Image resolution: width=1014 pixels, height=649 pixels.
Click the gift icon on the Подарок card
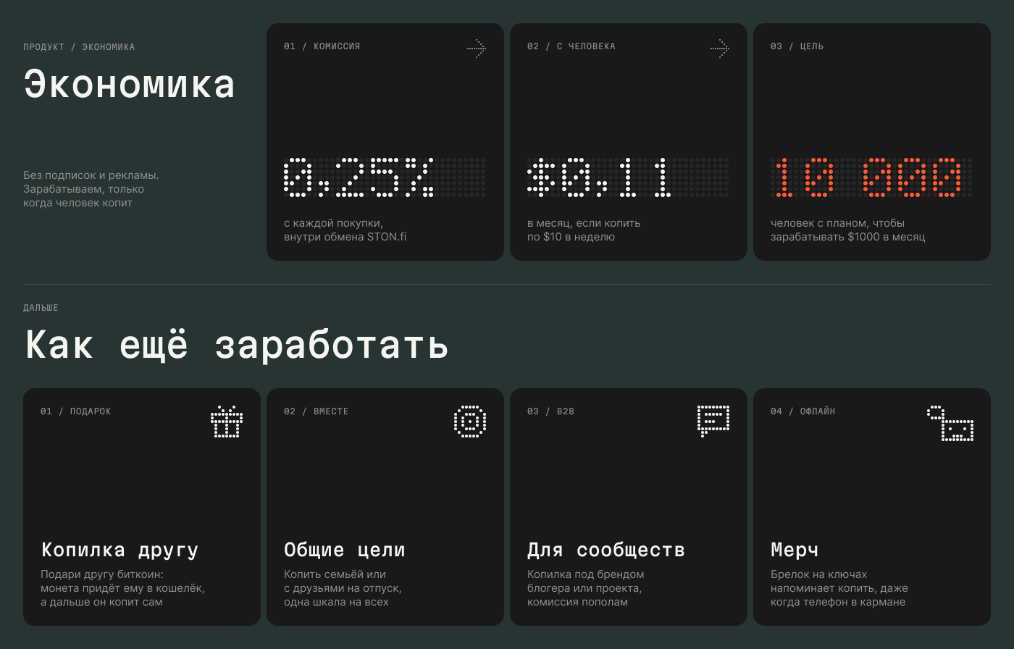coord(227,422)
